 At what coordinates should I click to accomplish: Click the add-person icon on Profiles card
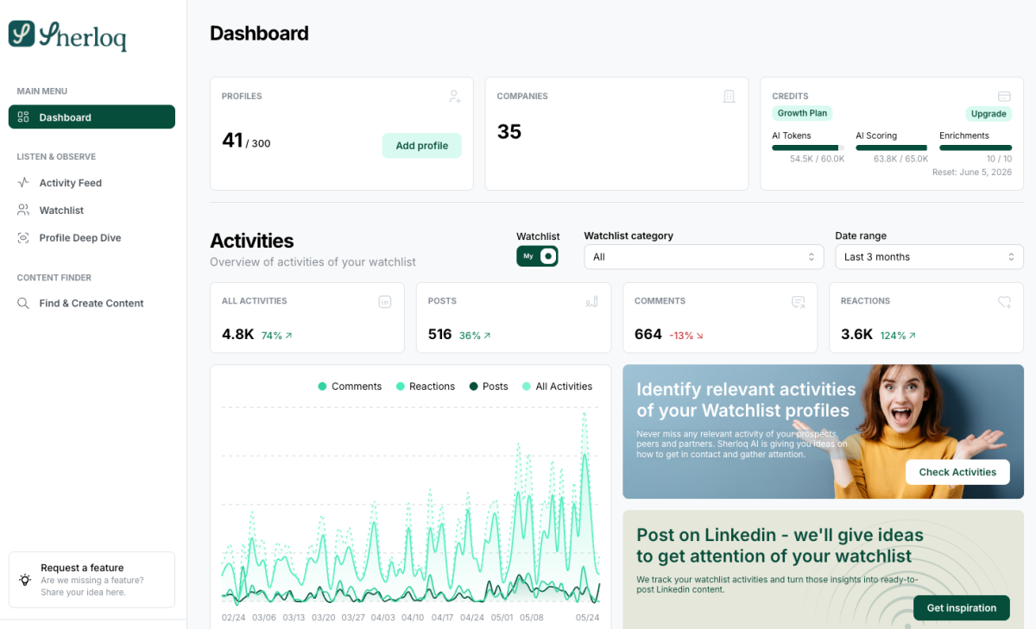(x=455, y=97)
